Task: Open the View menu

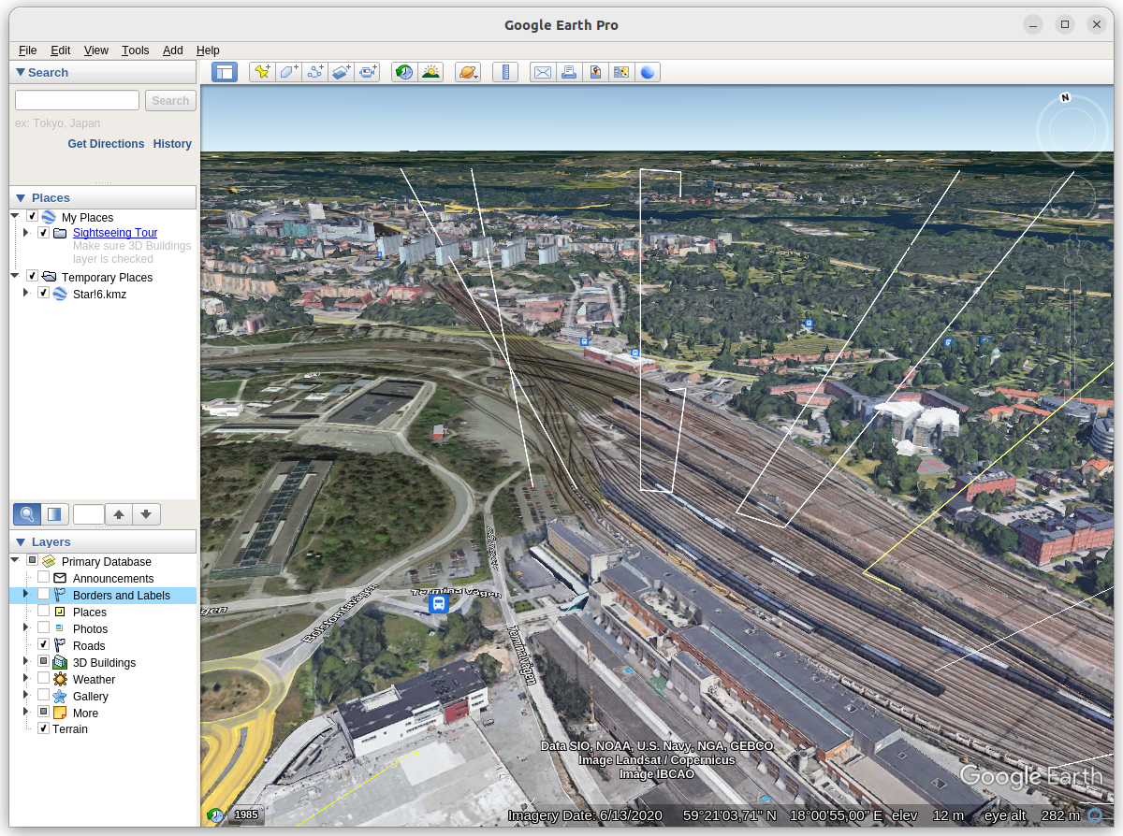Action: (96, 50)
